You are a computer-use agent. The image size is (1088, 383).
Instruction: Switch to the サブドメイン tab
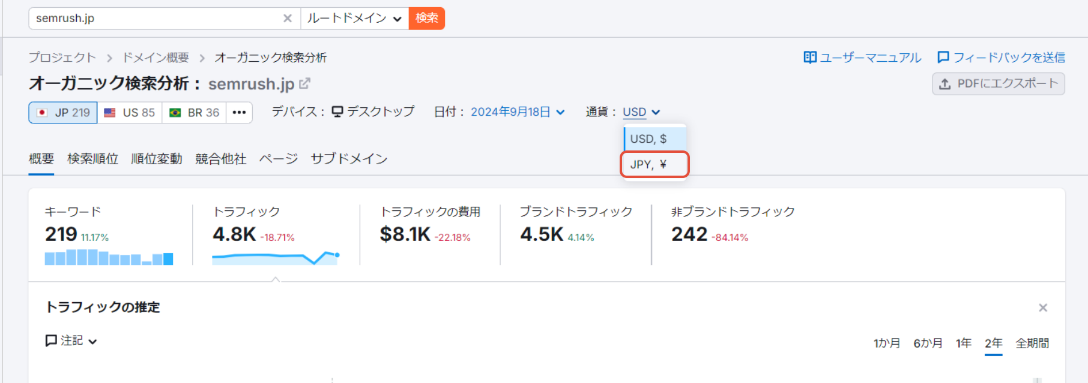tap(349, 159)
